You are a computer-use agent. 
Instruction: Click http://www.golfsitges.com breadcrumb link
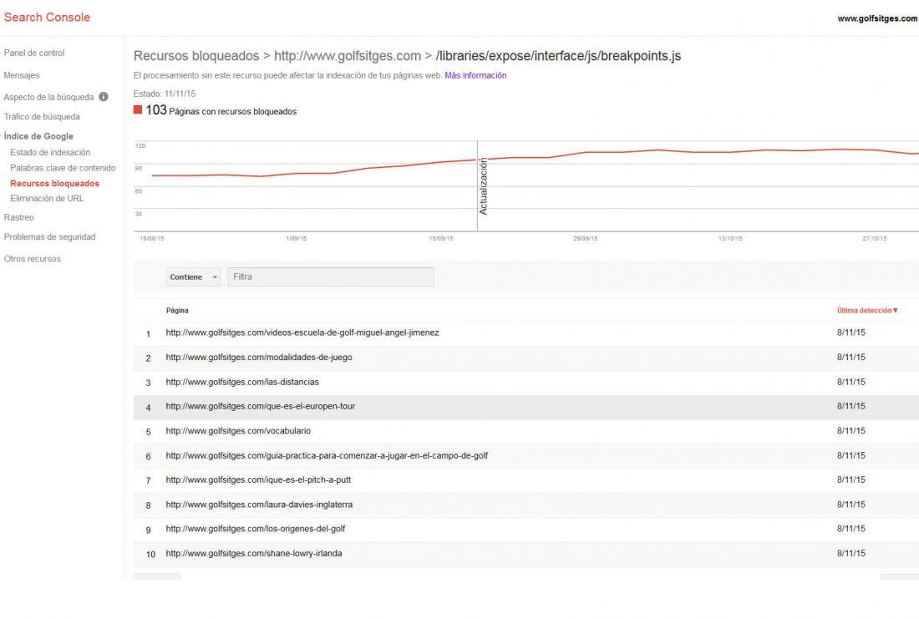[x=348, y=56]
